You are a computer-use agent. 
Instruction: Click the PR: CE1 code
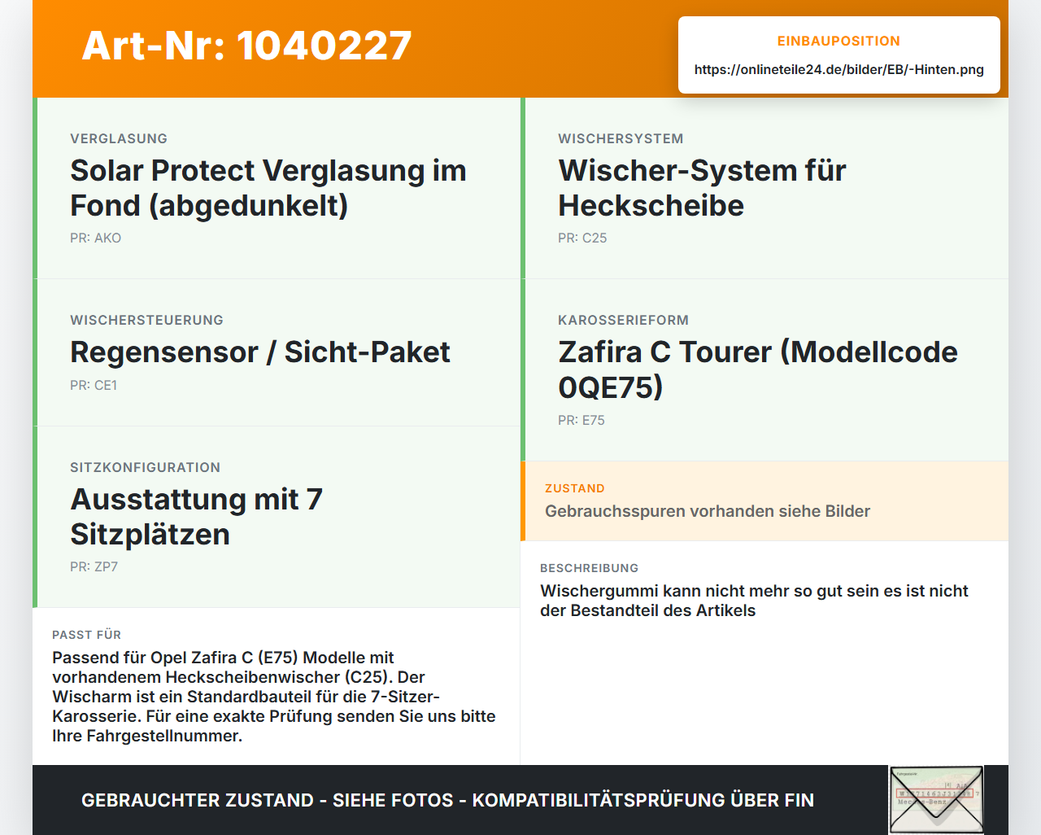pyautogui.click(x=94, y=385)
